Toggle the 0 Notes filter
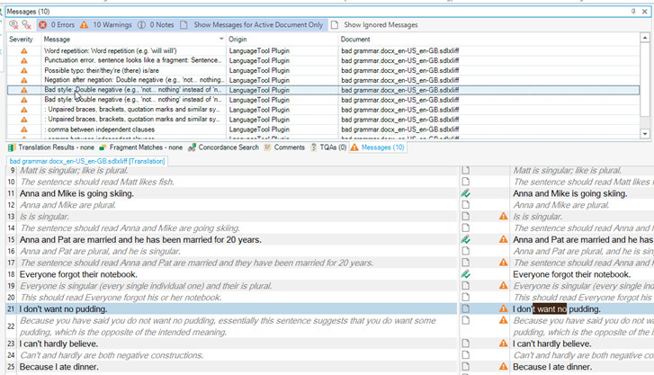 (156, 25)
